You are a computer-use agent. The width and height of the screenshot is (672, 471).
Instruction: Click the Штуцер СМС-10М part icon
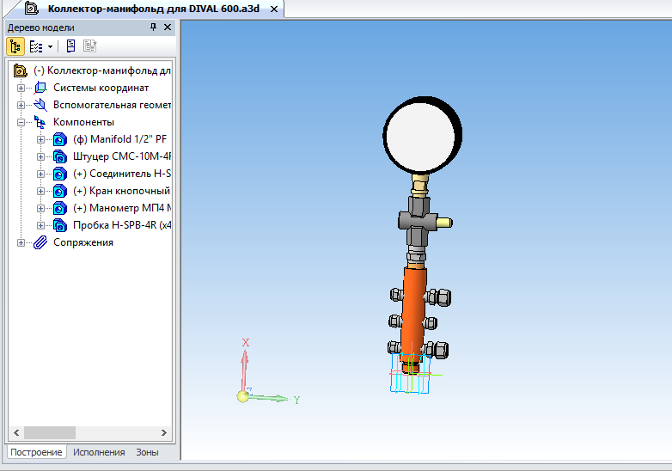click(60, 157)
